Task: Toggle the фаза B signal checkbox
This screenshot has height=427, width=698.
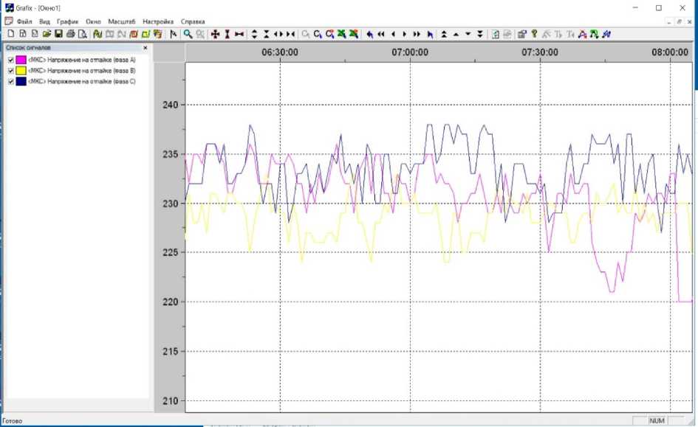Action: (10, 71)
